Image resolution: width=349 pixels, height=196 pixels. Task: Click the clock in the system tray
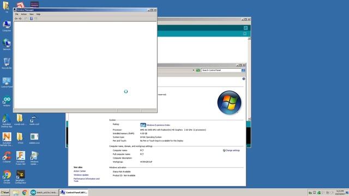340,192
